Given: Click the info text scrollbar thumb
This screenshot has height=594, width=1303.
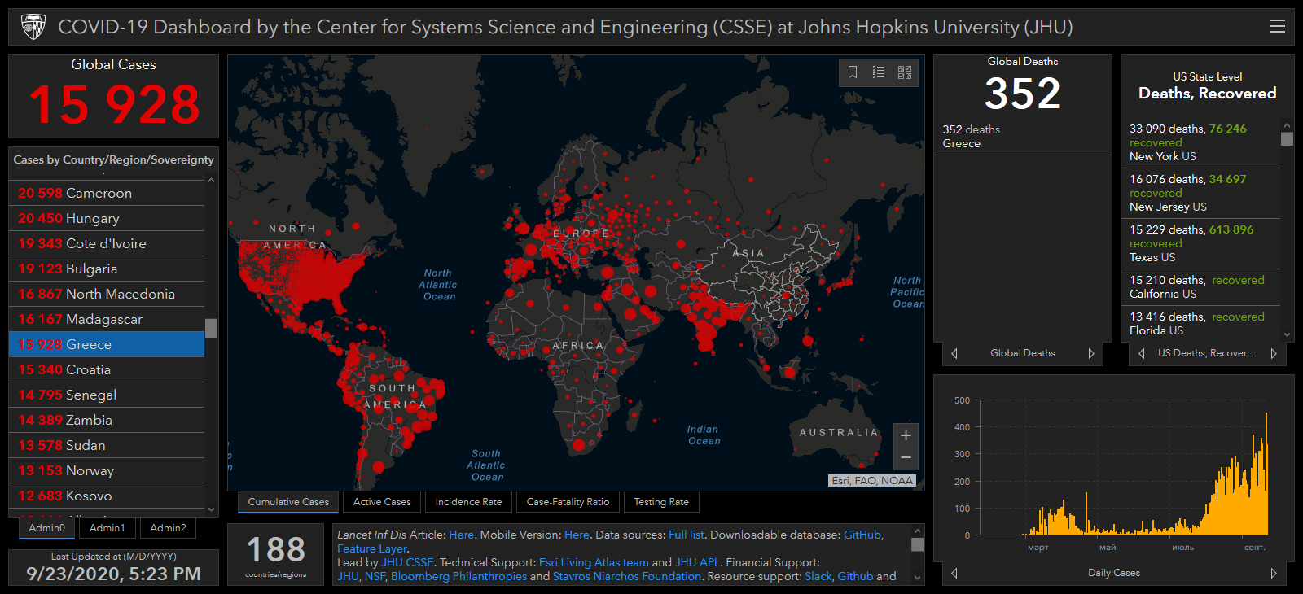Looking at the screenshot, I should [918, 544].
